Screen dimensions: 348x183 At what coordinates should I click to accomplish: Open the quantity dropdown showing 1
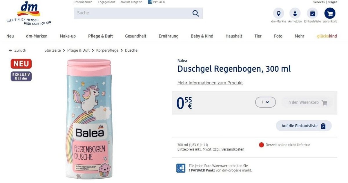point(265,102)
